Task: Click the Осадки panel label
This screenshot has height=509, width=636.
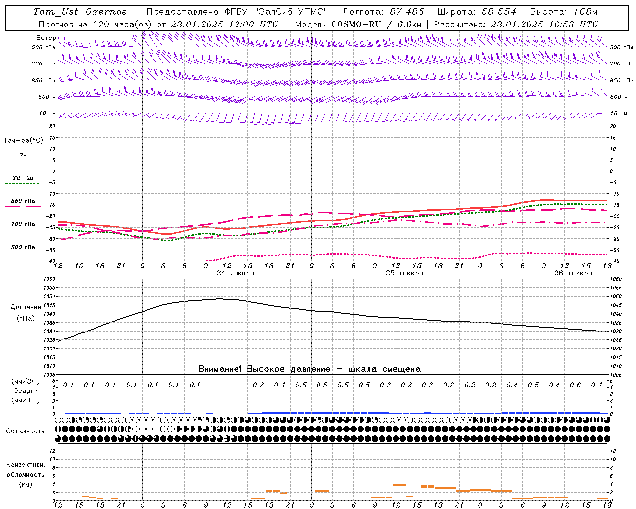Action: coord(26,391)
